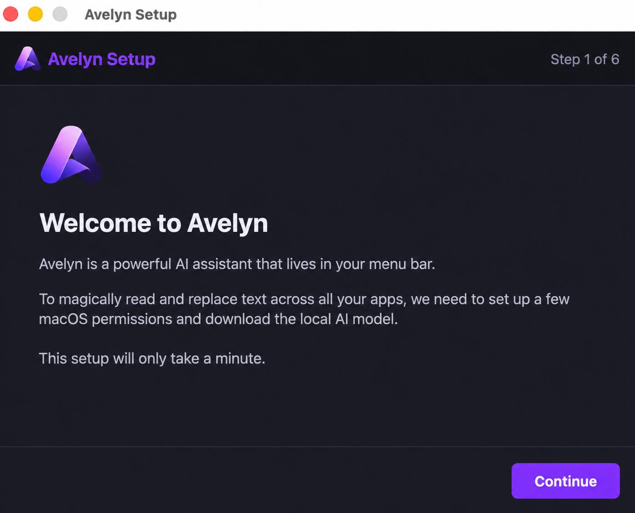Click the Welcome to Avelyn heading

point(154,223)
